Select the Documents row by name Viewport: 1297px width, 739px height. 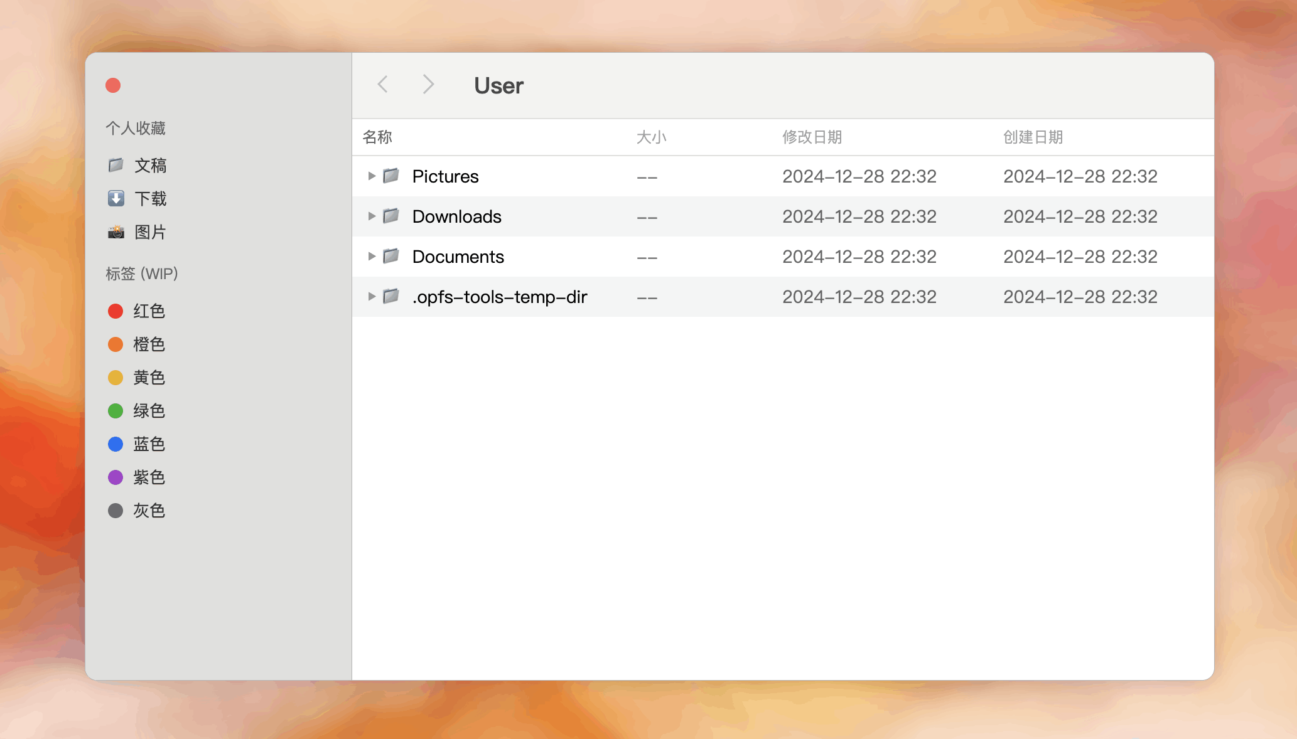coord(458,257)
